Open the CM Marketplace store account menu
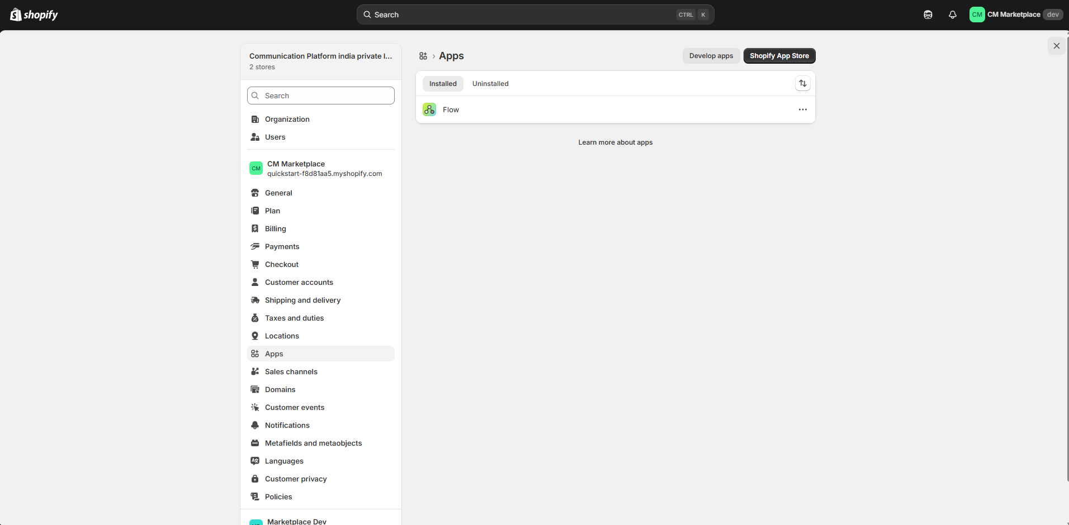This screenshot has height=525, width=1069. [x=1016, y=15]
